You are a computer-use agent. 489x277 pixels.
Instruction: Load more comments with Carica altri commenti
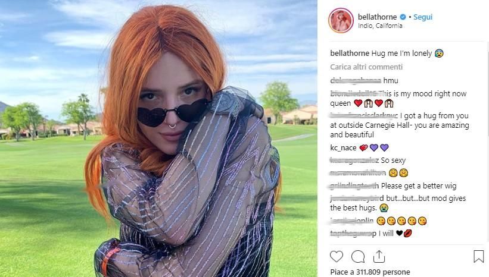366,67
